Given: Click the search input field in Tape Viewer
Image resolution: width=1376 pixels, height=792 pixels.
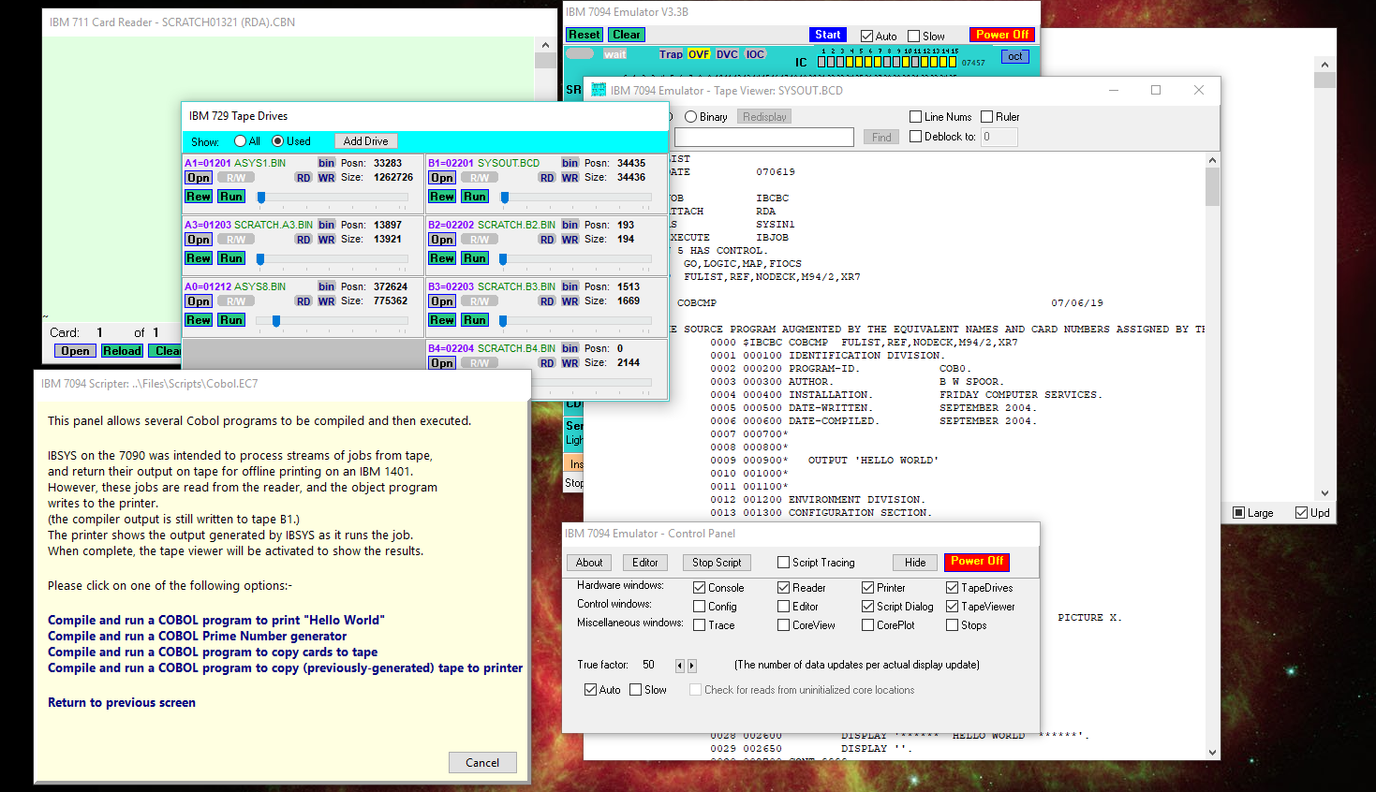Looking at the screenshot, I should point(763,138).
